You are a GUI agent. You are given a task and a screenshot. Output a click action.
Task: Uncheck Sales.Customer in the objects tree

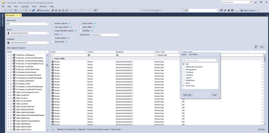click(x=11, y=104)
